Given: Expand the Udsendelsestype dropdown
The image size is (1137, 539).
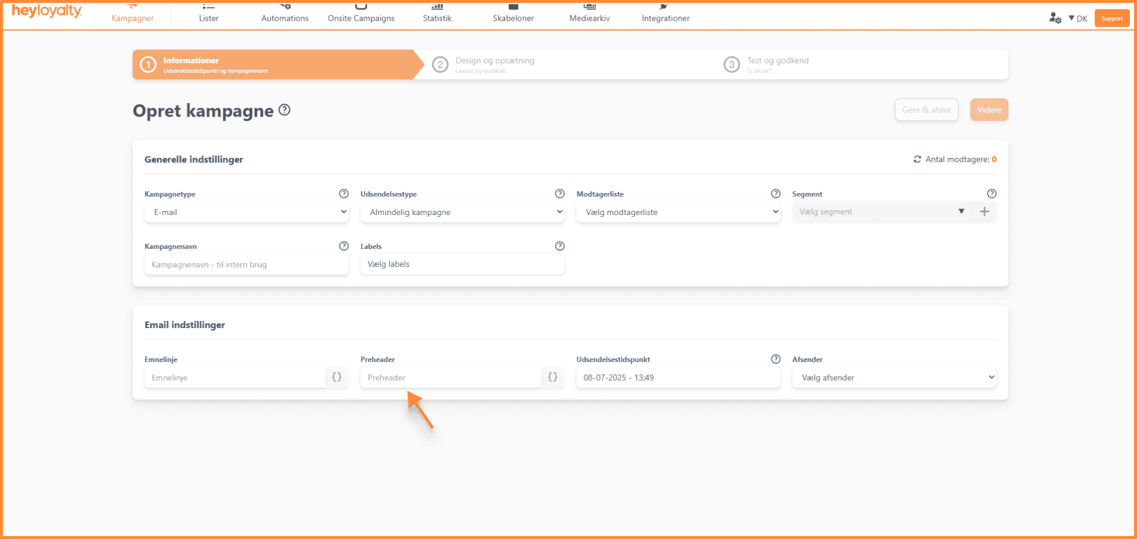Looking at the screenshot, I should (462, 212).
